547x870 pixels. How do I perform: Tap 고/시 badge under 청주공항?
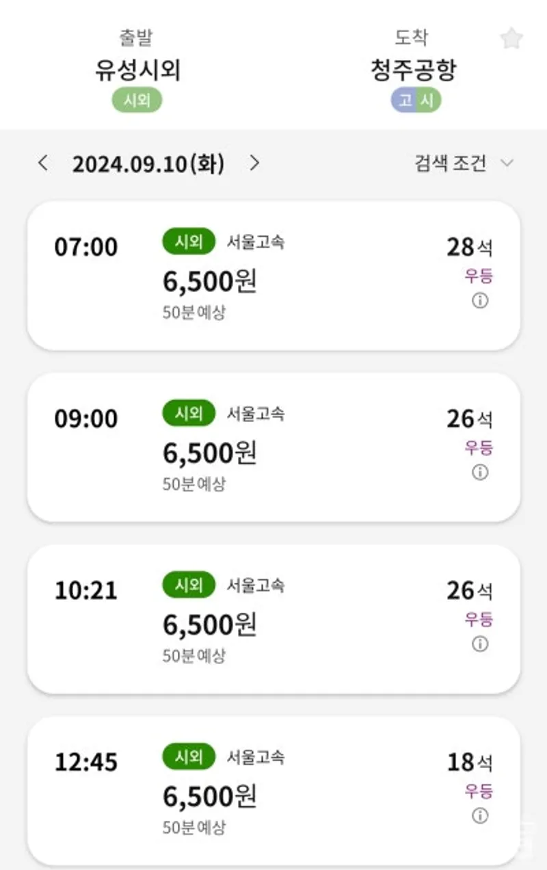[416, 101]
